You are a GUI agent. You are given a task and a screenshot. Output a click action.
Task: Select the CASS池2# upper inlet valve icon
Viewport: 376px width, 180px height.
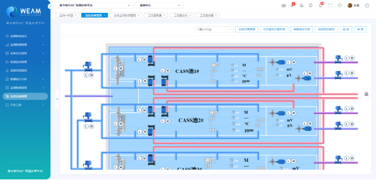(87, 117)
